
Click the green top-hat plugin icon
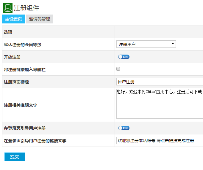click(x=8, y=8)
